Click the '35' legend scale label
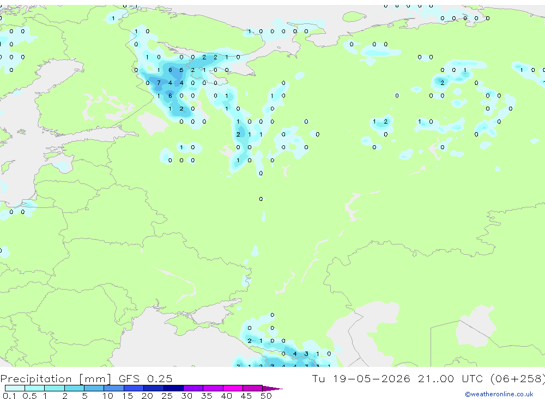This screenshot has height=399, width=545. [x=207, y=396]
